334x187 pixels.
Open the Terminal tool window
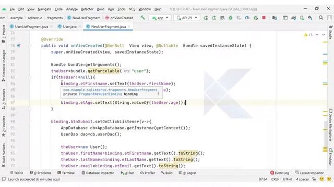[x=66, y=173]
